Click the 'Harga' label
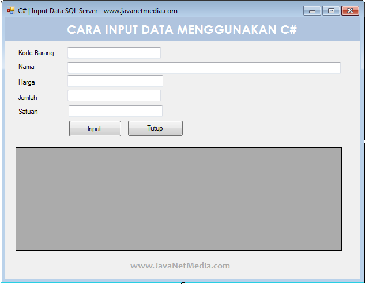This screenshot has width=365, height=284. tap(27, 82)
